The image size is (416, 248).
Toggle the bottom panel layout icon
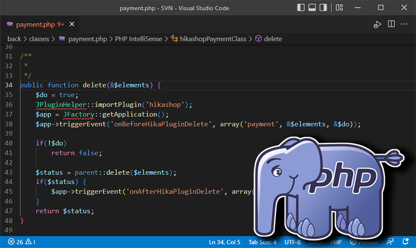coord(312,7)
